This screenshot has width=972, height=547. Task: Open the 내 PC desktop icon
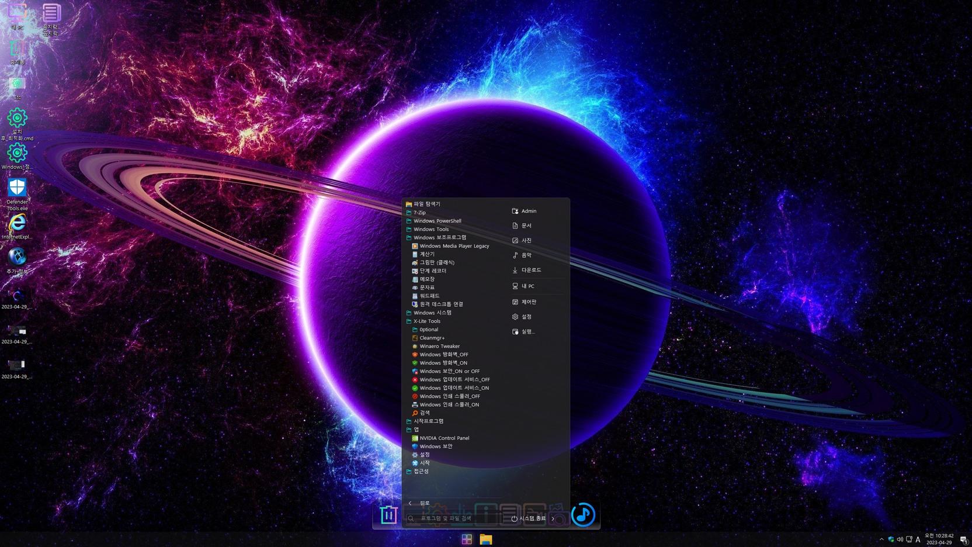click(x=17, y=16)
